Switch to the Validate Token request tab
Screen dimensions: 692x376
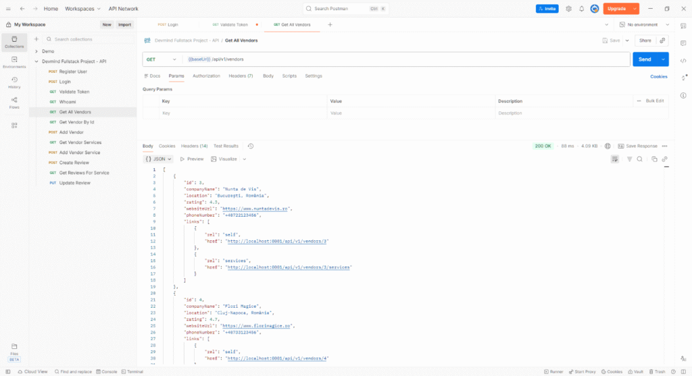point(231,25)
